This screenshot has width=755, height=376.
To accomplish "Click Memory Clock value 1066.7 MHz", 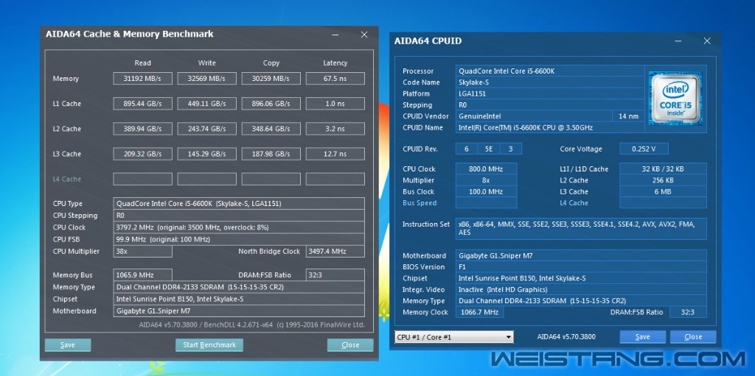I will click(x=479, y=313).
